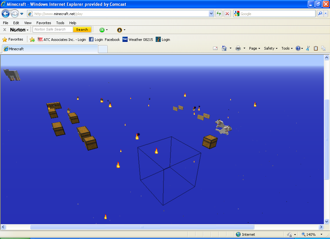This screenshot has width=330, height=239.
Task: Open the Safety command bar menu
Action: (x=271, y=48)
